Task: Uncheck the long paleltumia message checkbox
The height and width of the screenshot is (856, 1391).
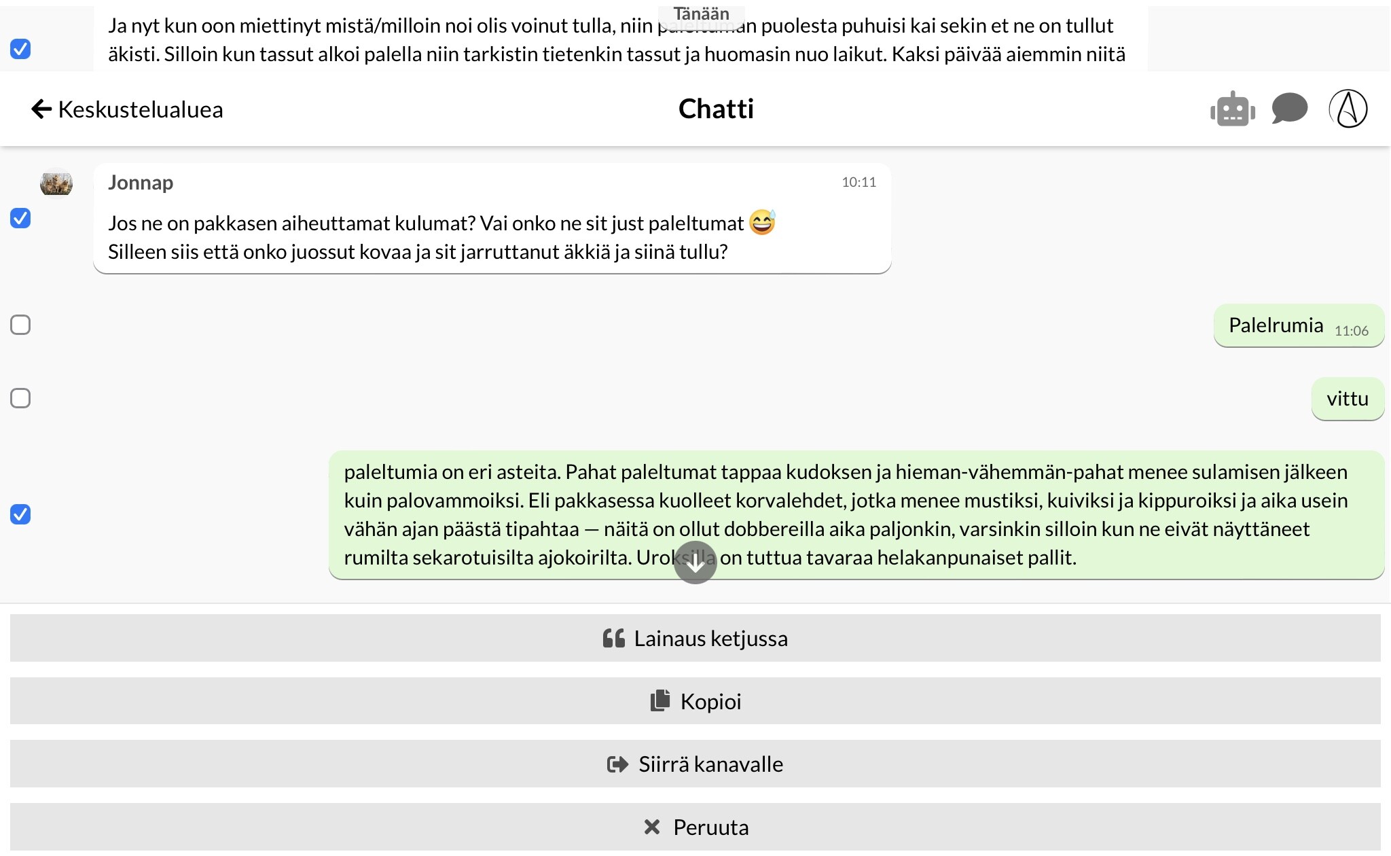Action: pos(20,514)
